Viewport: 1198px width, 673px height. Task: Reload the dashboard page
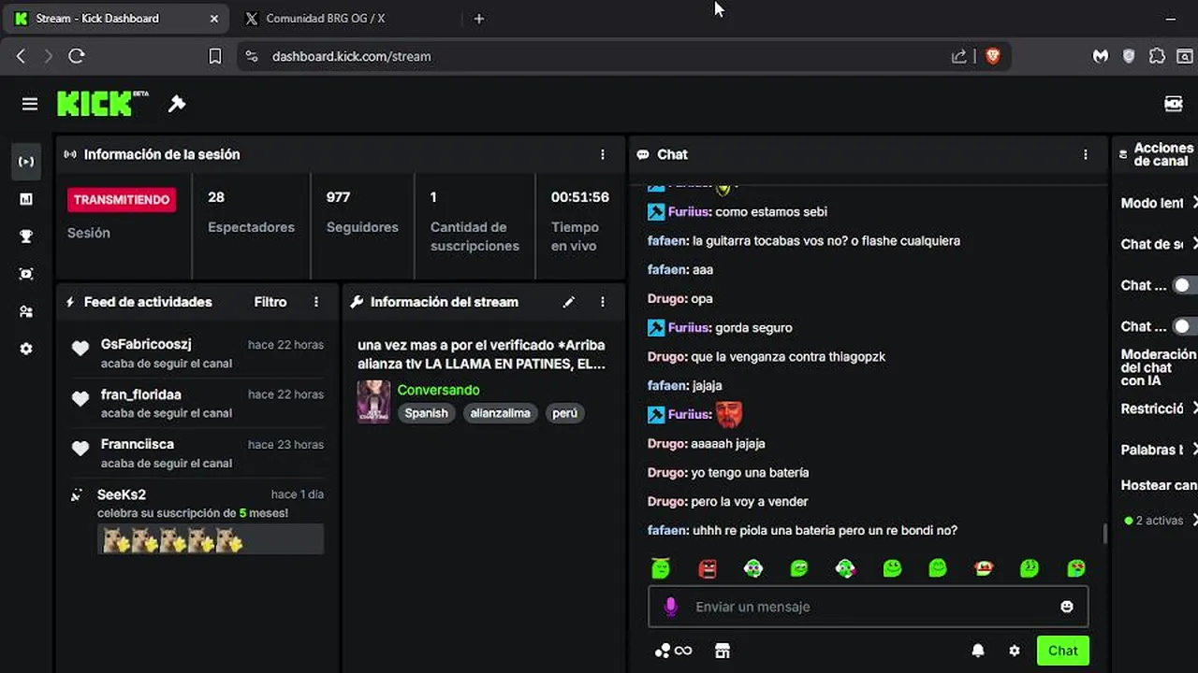point(77,56)
